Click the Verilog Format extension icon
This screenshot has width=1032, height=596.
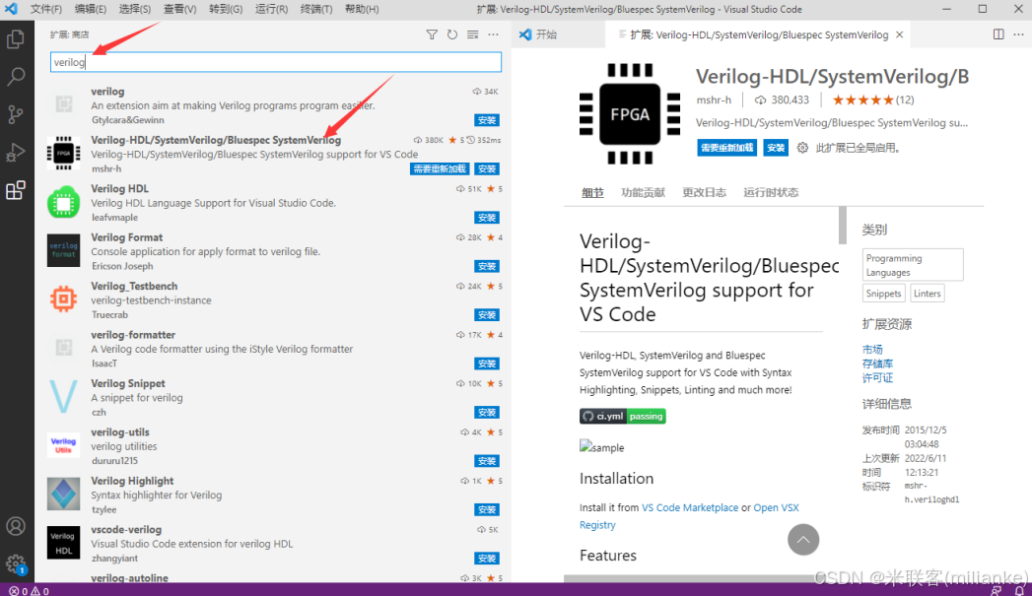pos(63,250)
